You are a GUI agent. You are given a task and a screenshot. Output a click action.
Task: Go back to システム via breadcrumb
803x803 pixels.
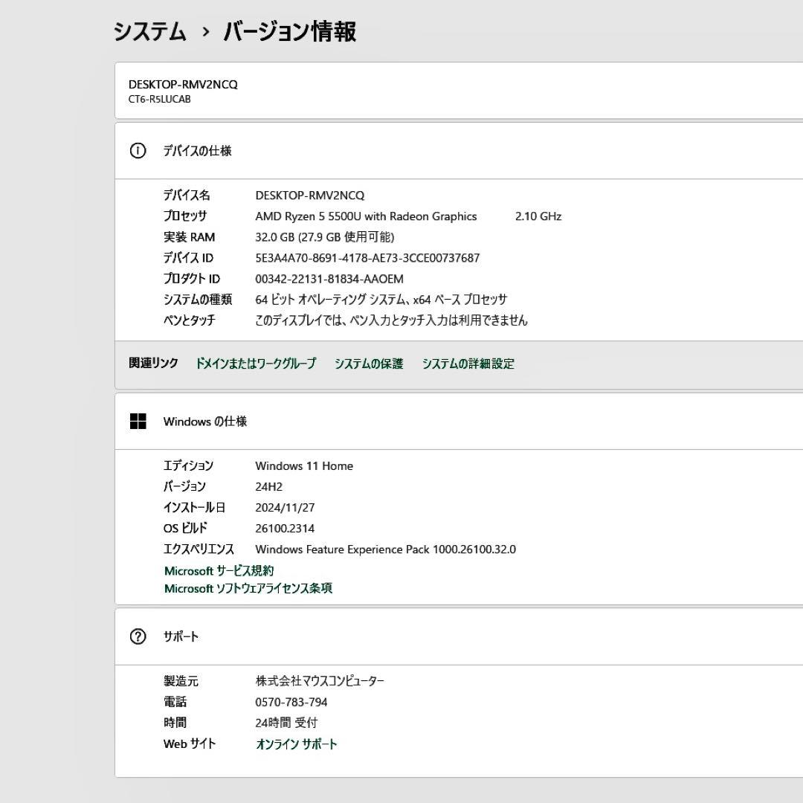[x=149, y=31]
